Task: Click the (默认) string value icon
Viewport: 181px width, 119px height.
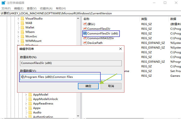Action: pyautogui.click(x=85, y=24)
